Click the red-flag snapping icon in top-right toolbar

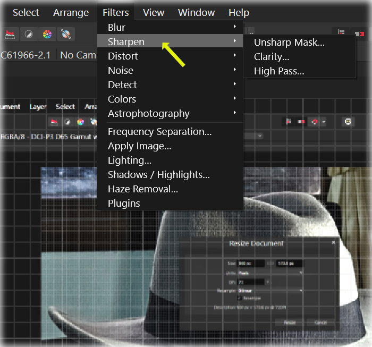tap(359, 34)
